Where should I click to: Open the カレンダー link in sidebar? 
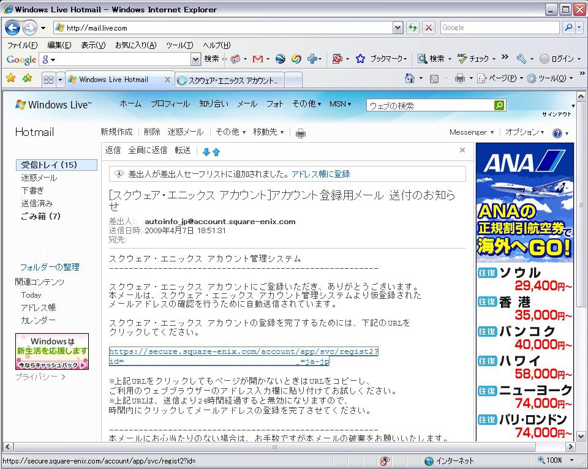tap(38, 320)
